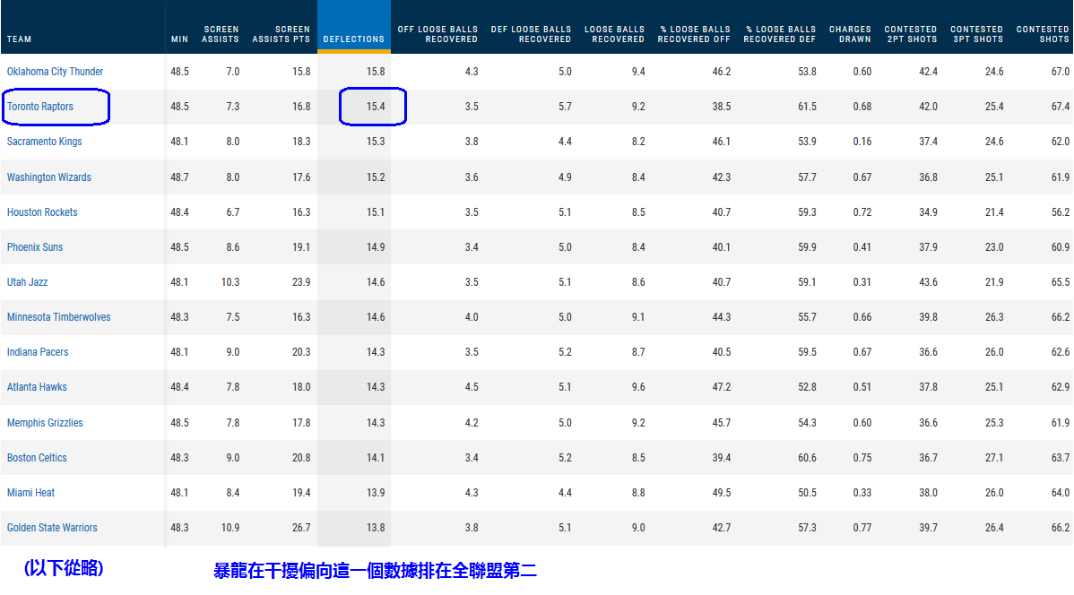This screenshot has height=595, width=1074.
Task: Select Miami Heat deflections value 13.9
Action: click(376, 492)
